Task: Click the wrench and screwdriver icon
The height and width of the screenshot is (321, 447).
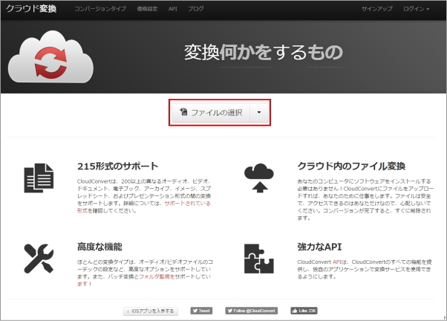Action: tap(39, 258)
